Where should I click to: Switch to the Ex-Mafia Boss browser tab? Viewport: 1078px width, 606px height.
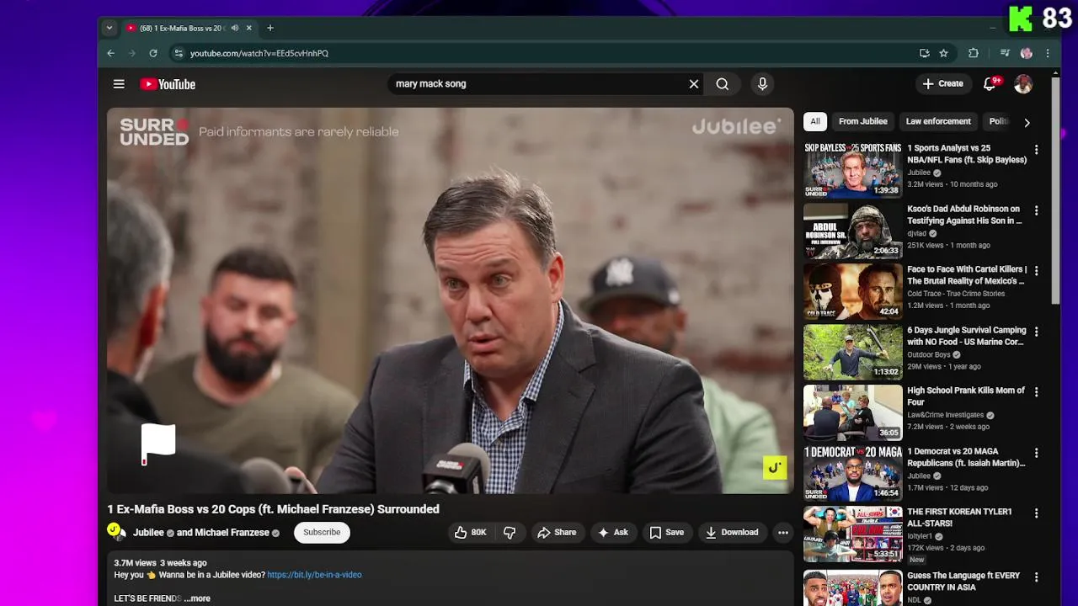(x=184, y=28)
